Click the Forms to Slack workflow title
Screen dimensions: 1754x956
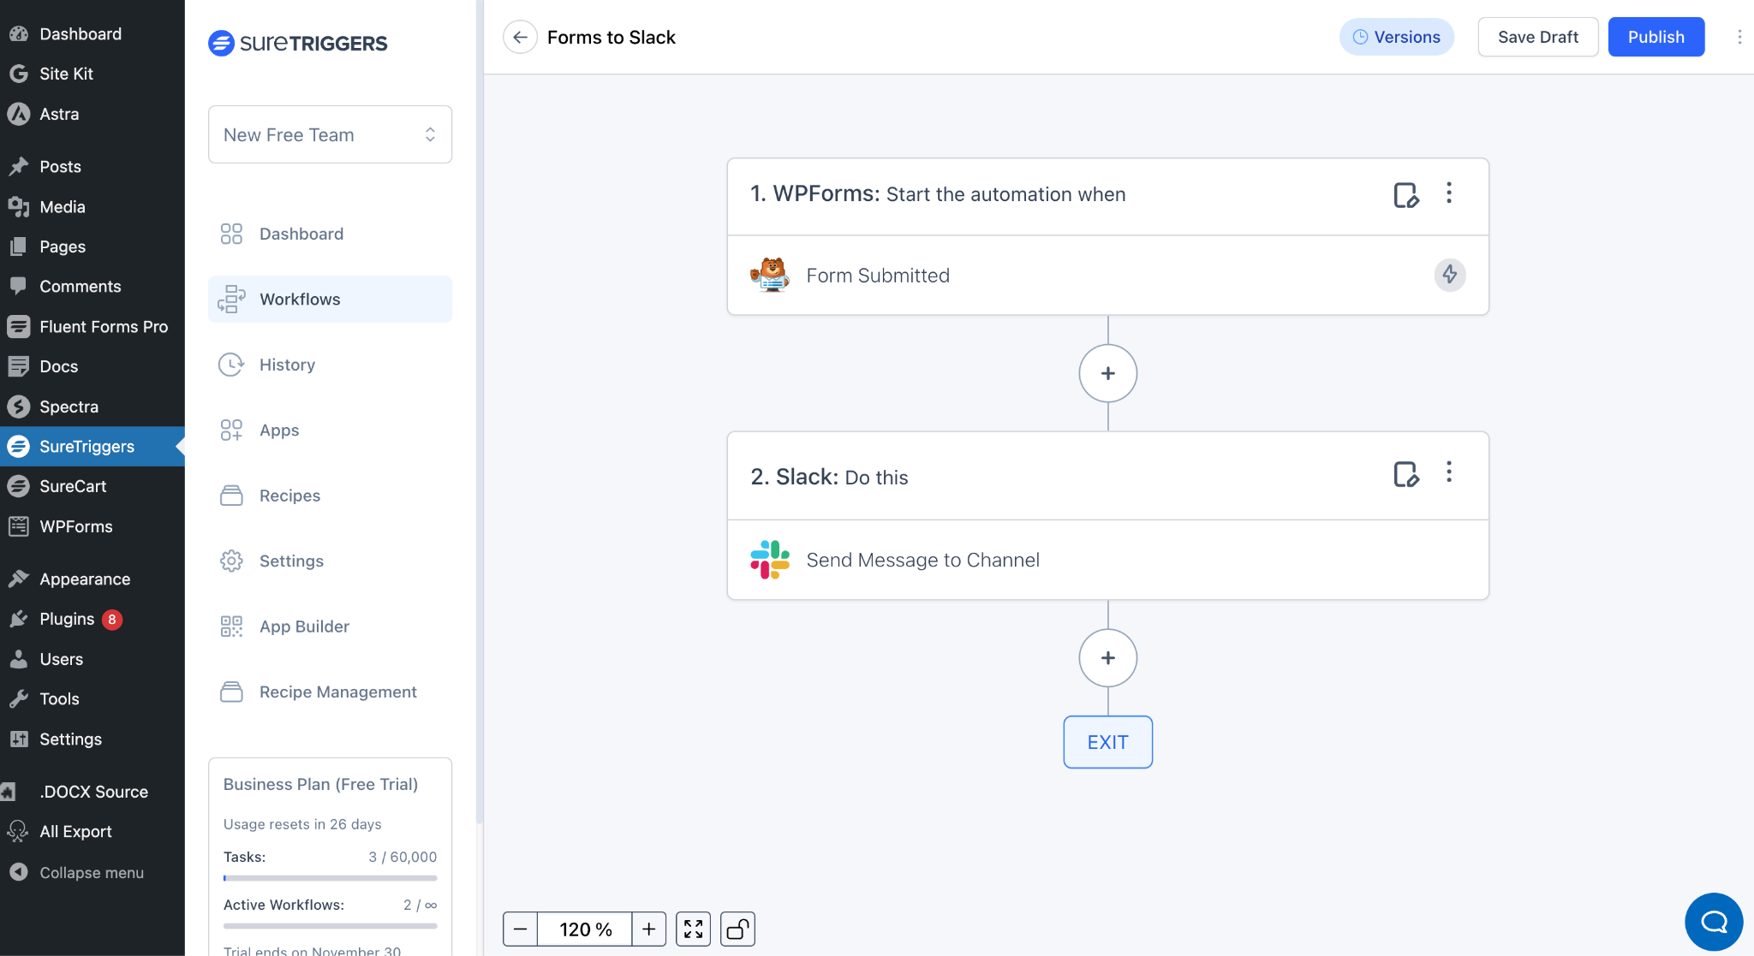tap(612, 37)
